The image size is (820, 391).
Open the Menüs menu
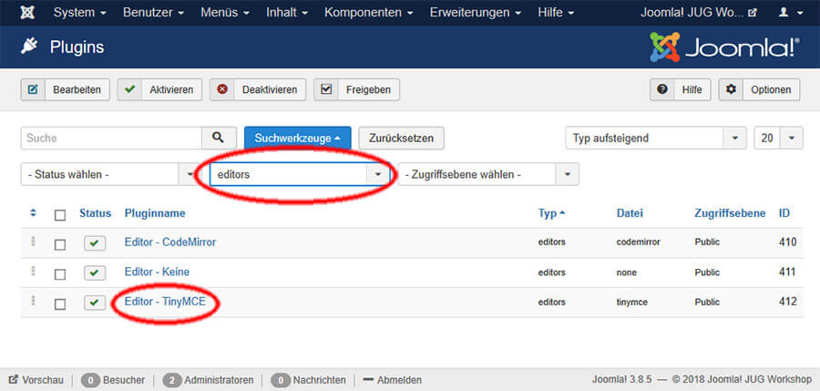225,13
